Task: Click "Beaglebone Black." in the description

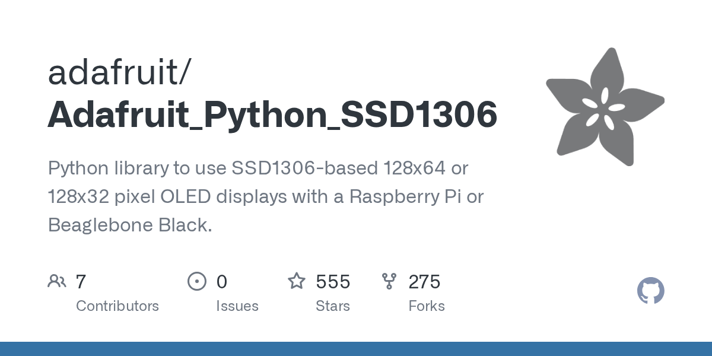Action: pyautogui.click(x=130, y=225)
